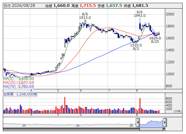186x134 pixels.
Task: Click the 始値 1,660.0 open value
Action: click(57, 6)
